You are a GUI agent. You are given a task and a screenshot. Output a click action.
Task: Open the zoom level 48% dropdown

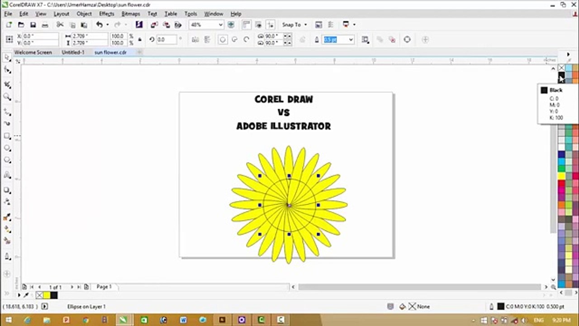[220, 25]
